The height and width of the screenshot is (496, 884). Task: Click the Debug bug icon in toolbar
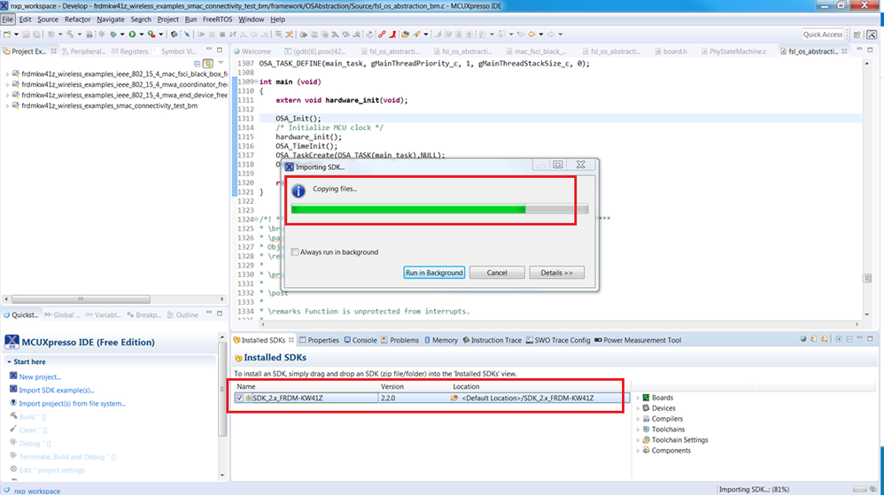[113, 35]
